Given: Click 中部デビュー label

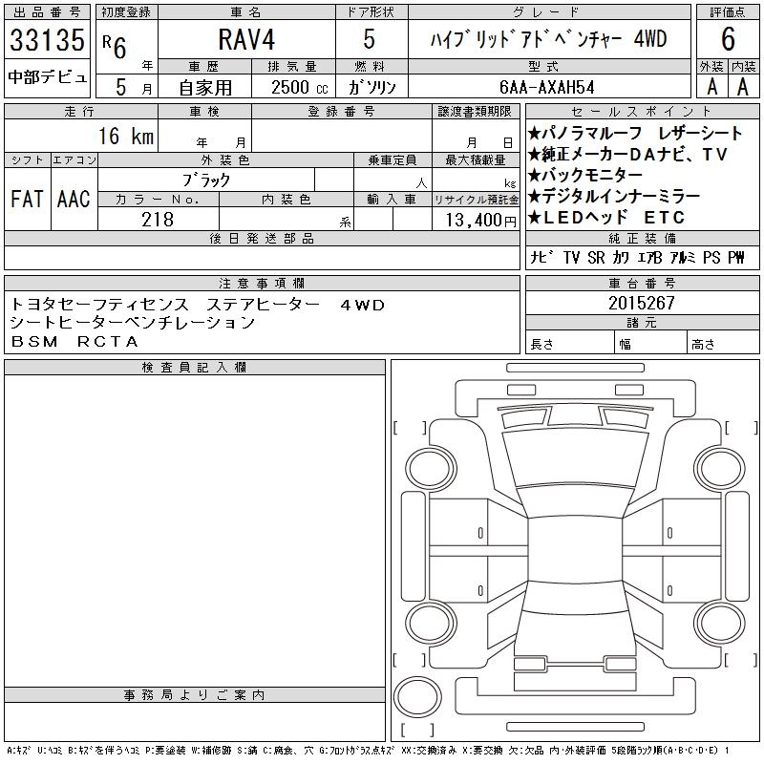Looking at the screenshot, I should click(47, 77).
